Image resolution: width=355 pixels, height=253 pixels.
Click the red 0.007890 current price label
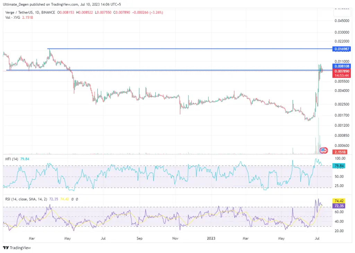(341, 71)
